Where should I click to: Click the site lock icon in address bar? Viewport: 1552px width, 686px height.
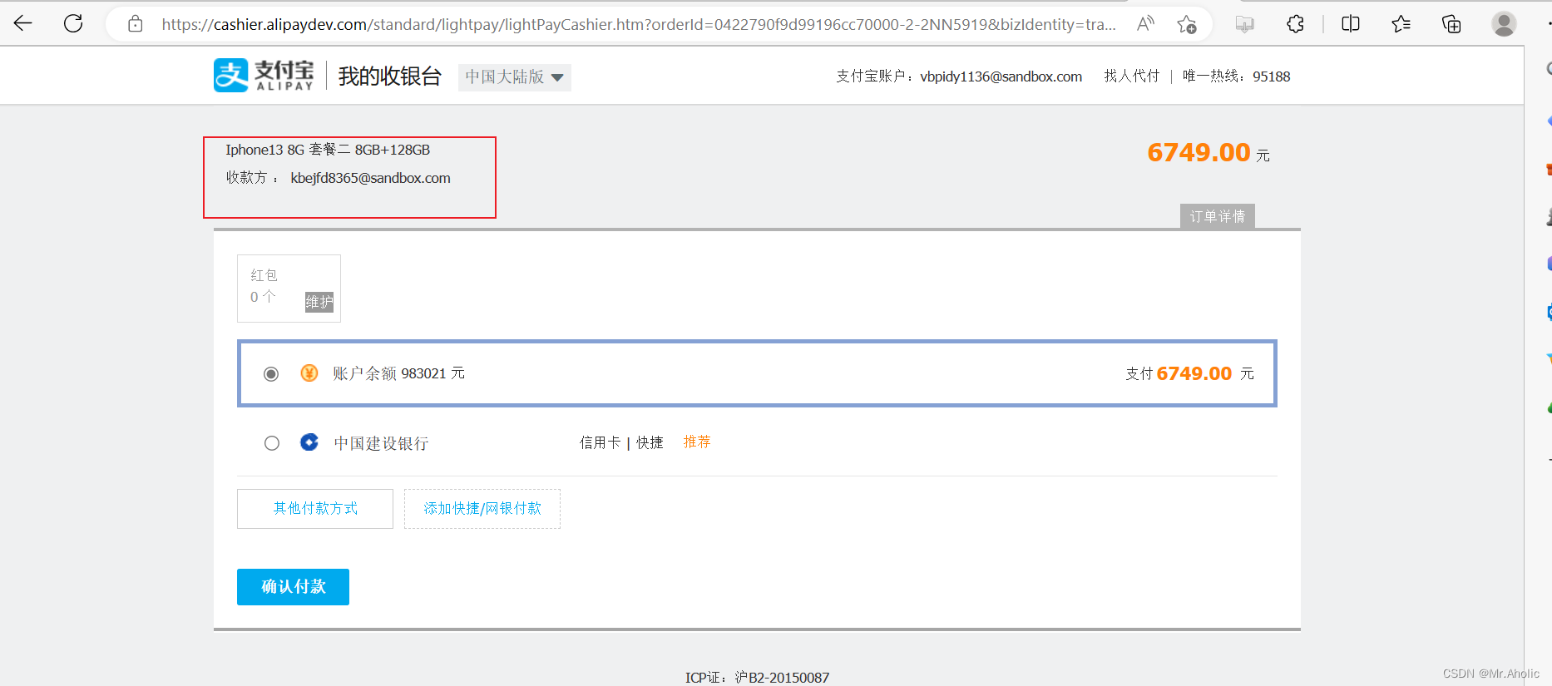[x=136, y=24]
